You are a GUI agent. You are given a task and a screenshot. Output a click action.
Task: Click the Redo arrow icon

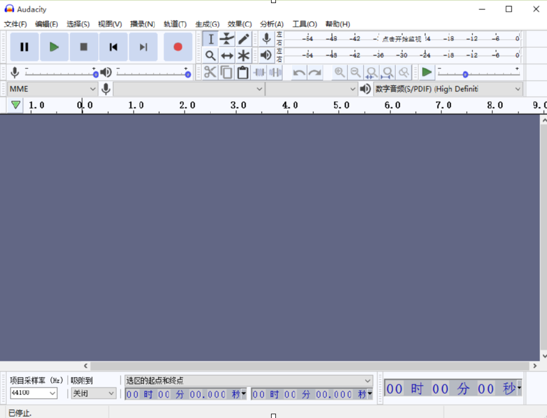pyautogui.click(x=315, y=73)
